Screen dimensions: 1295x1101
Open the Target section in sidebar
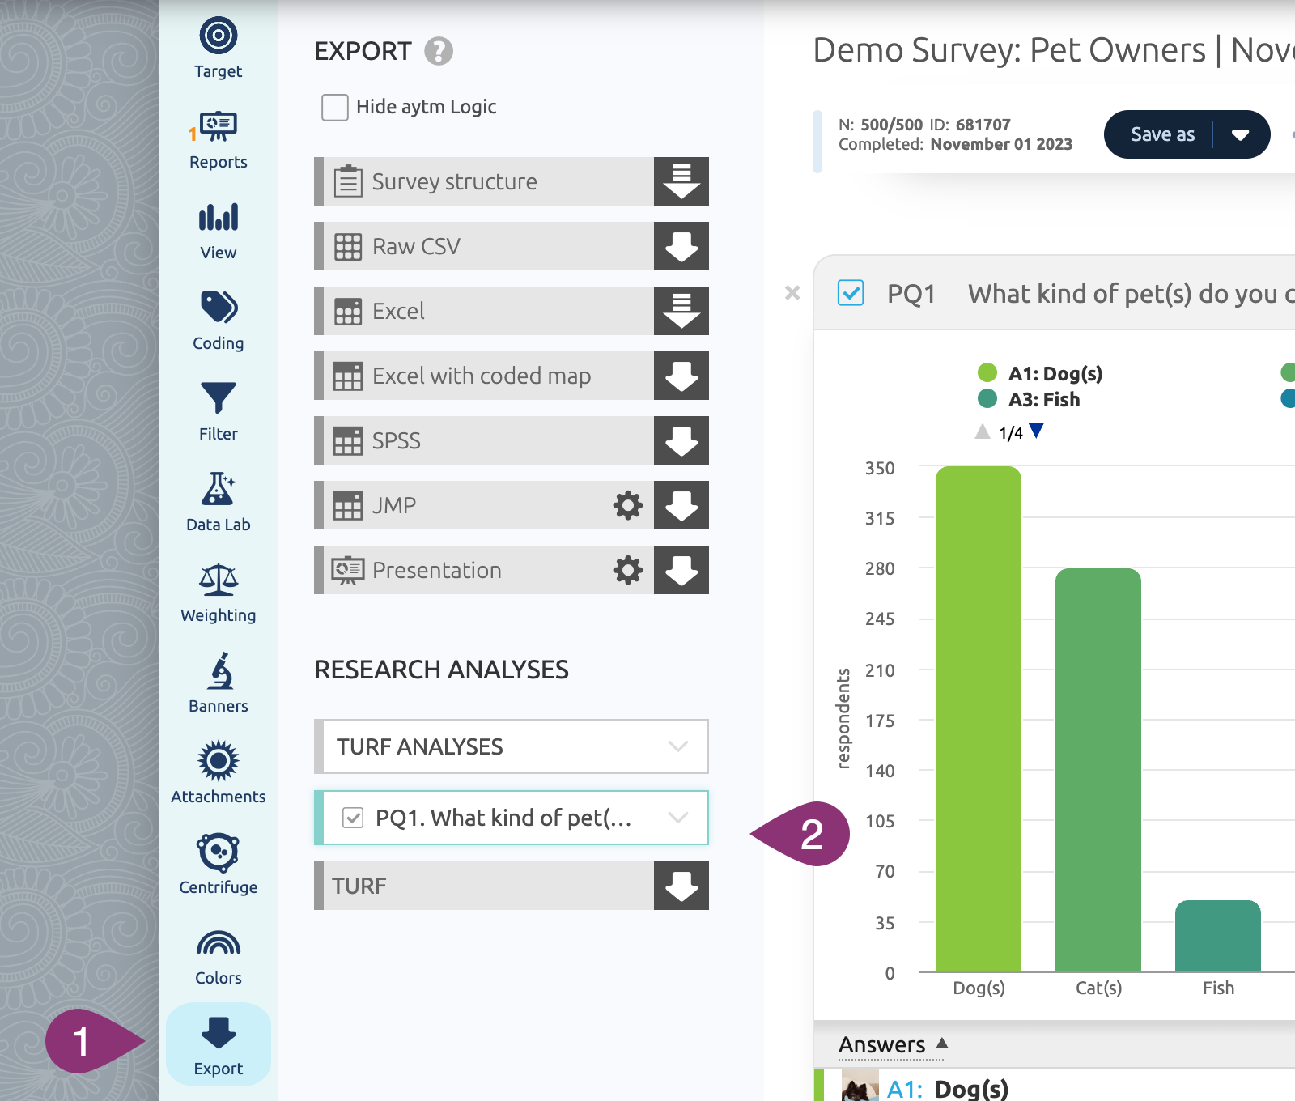218,49
